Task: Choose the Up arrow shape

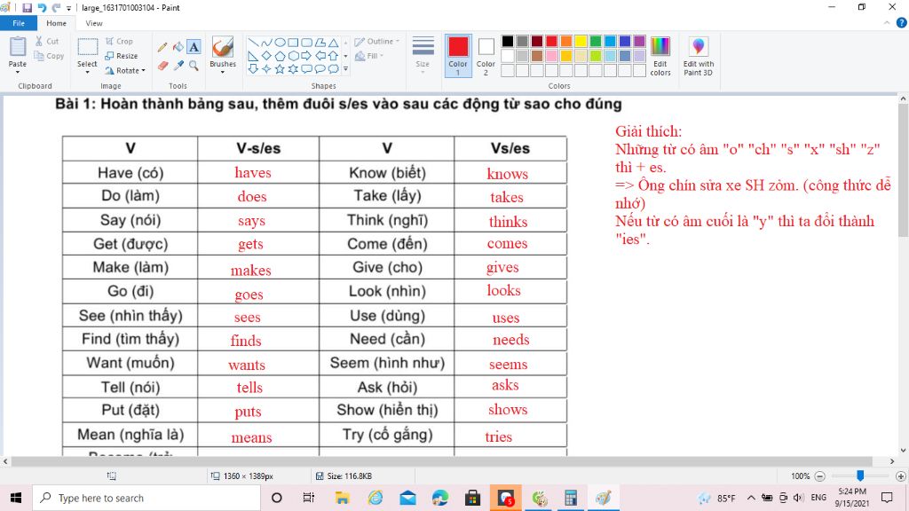Action: 334,56
